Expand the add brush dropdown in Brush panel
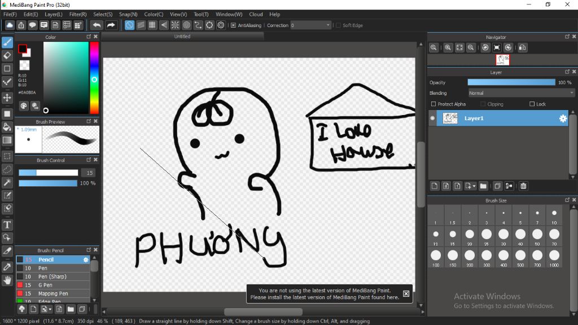578x325 pixels. pyautogui.click(x=50, y=309)
